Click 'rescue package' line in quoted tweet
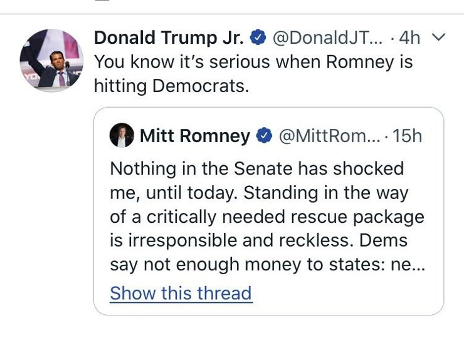This screenshot has width=464, height=338. [267, 217]
